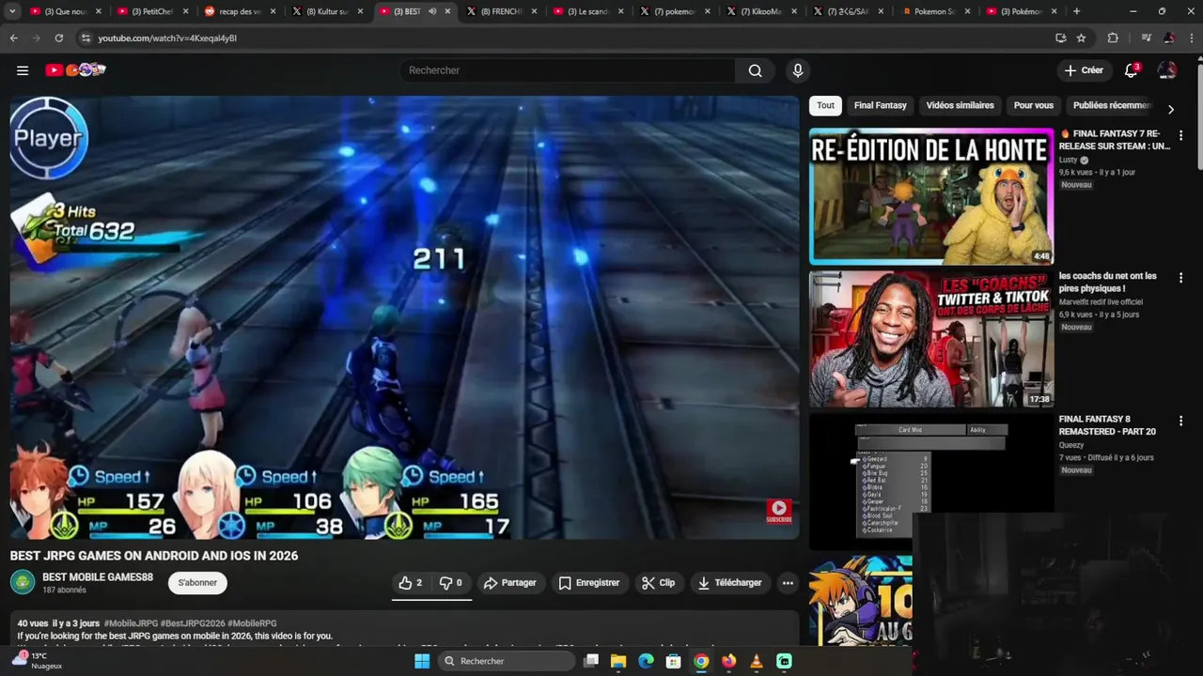Toggle the S'abonner subscribe button

coord(197,583)
